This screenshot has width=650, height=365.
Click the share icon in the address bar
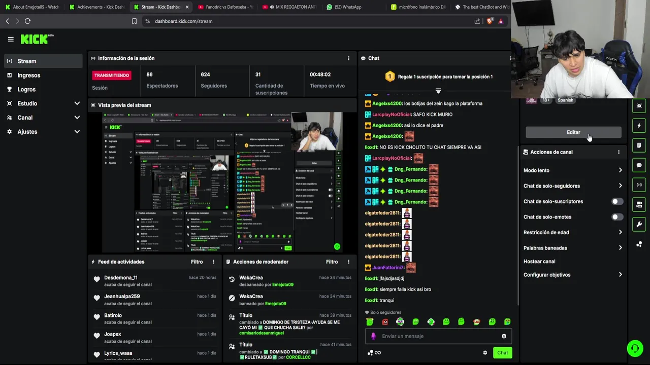(x=477, y=21)
